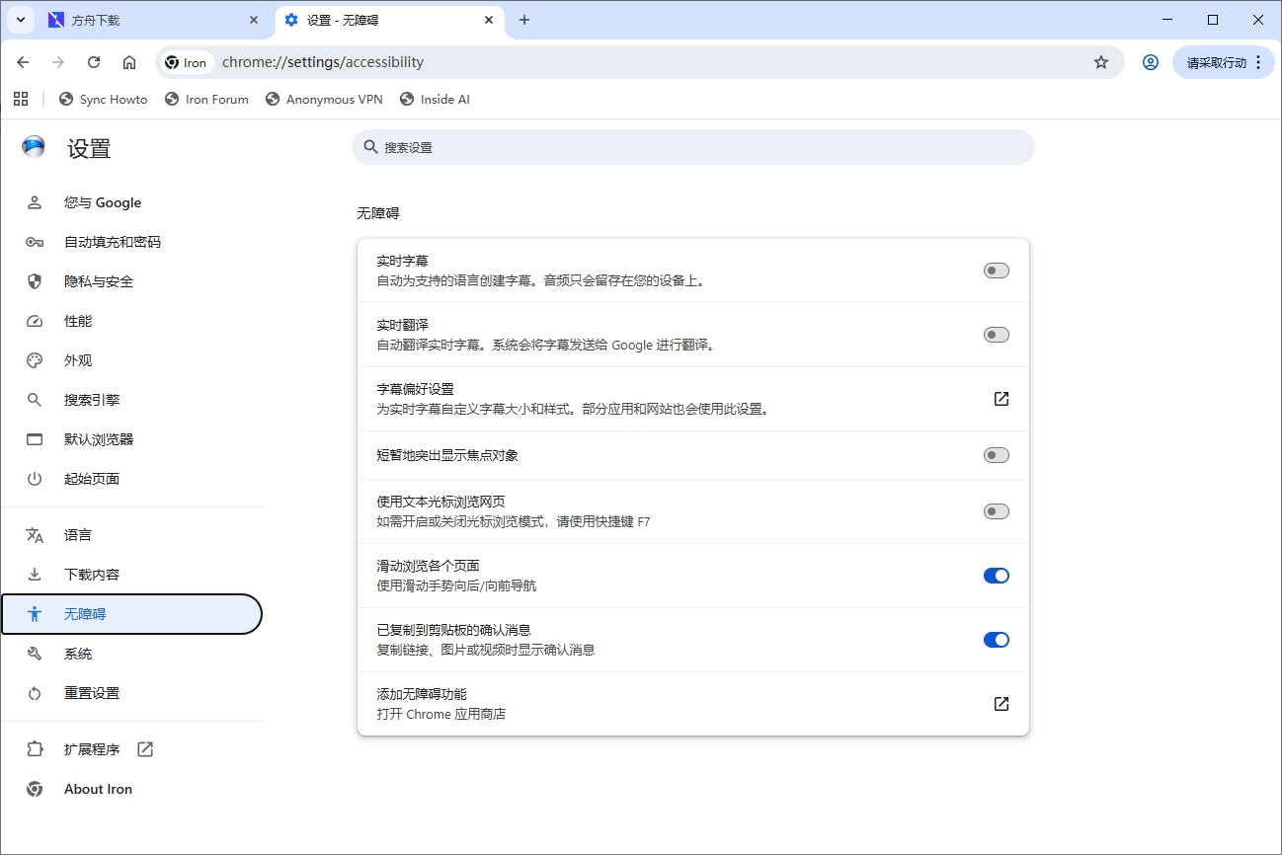This screenshot has width=1282, height=855.
Task: Click the apps shortcut grid icon
Action: pyautogui.click(x=21, y=99)
